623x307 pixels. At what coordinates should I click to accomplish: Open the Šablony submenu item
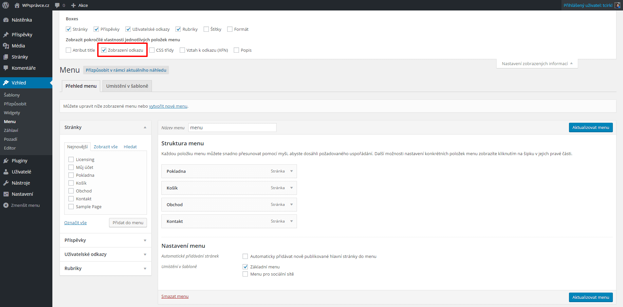pyautogui.click(x=12, y=95)
